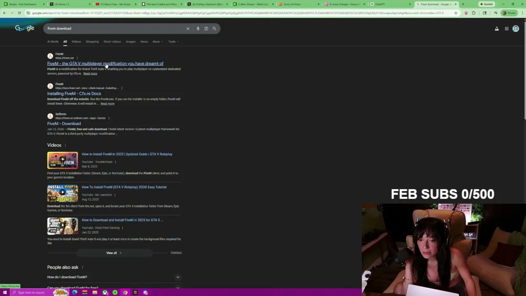Reload the page
526x296 pixels.
19,13
